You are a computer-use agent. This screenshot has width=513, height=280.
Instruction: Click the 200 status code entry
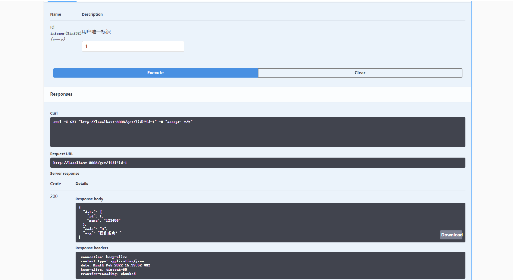coord(54,196)
